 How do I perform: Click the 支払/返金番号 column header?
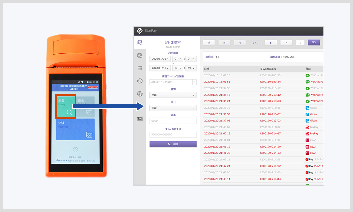tap(268, 69)
